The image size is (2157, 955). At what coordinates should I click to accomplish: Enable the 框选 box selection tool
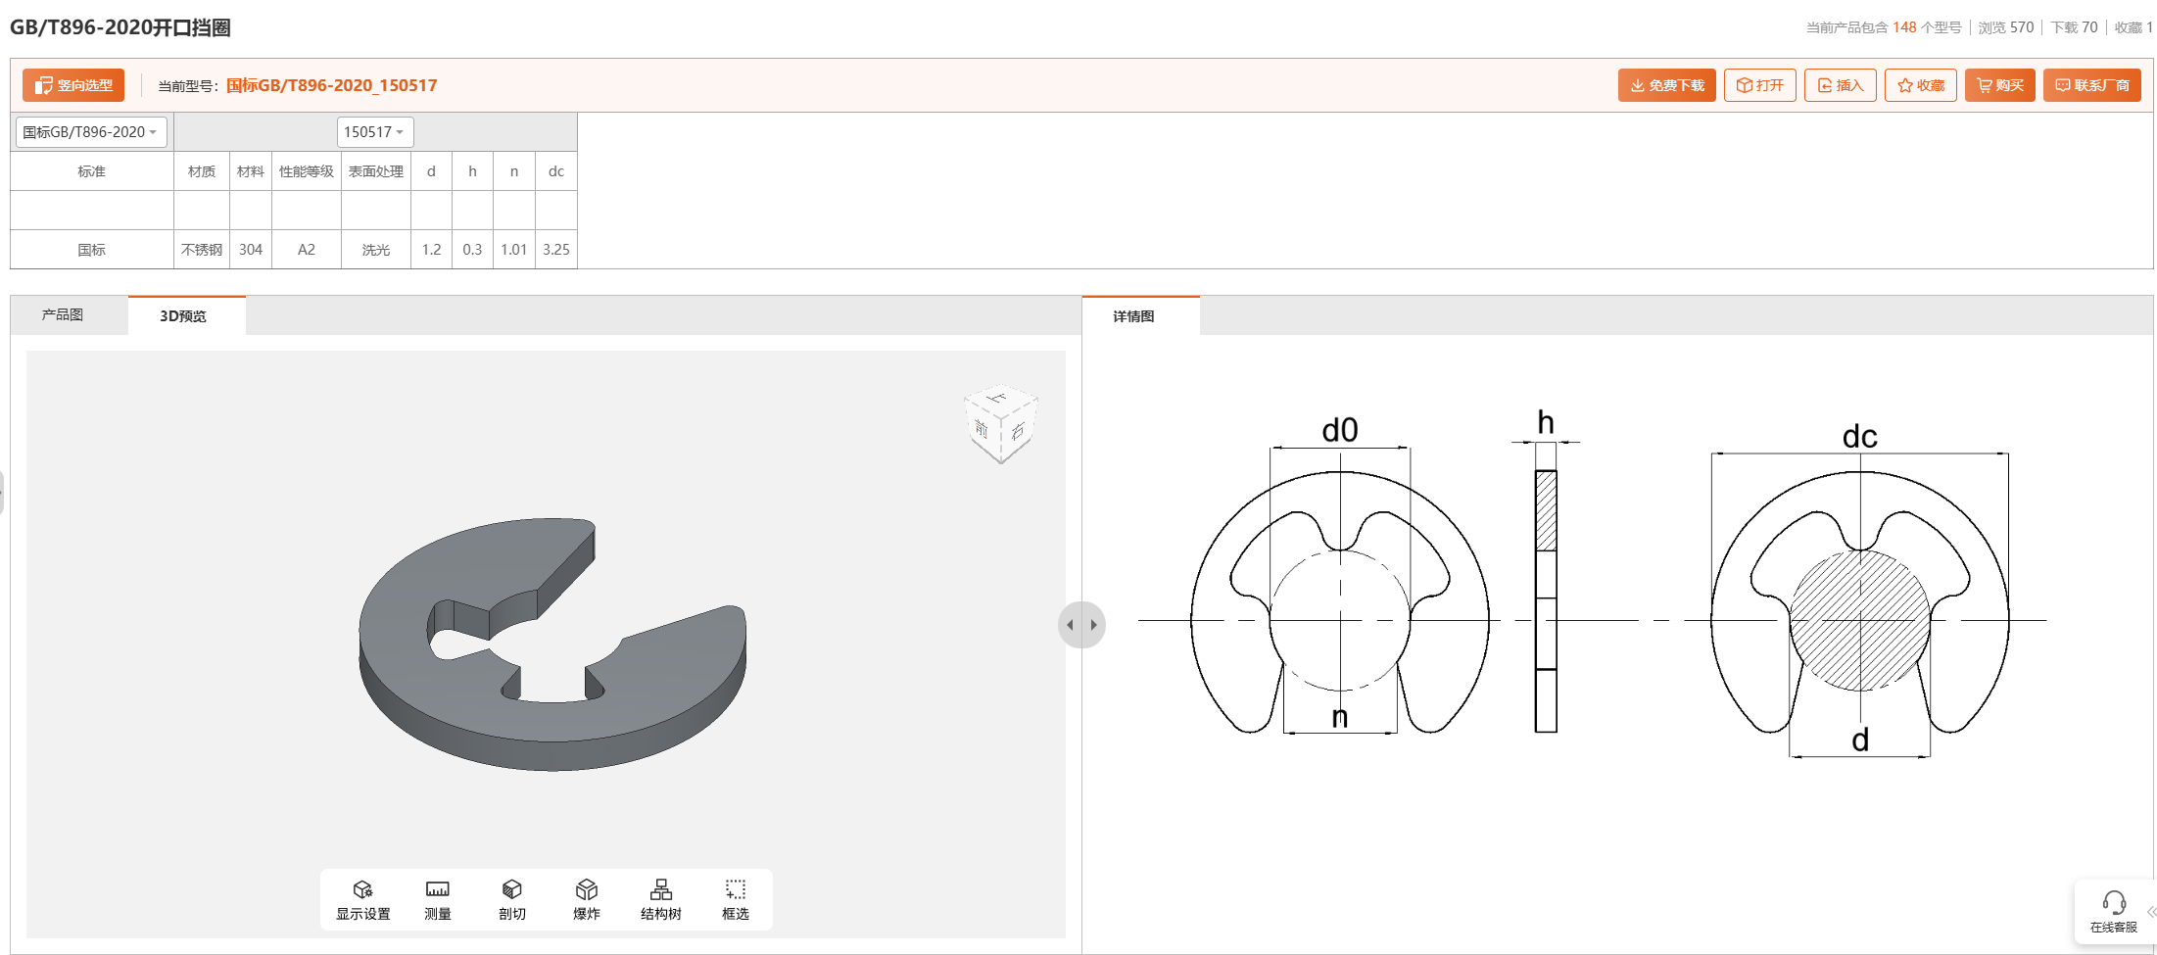coord(735,898)
